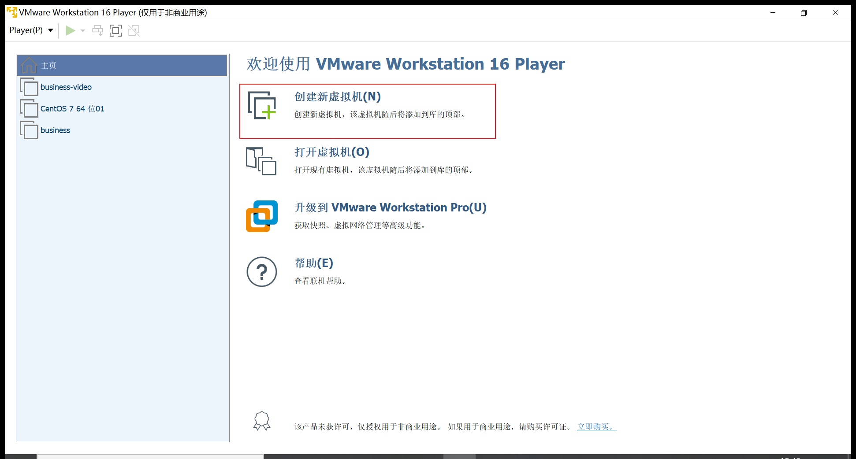
Task: Click the business-video VM icon
Action: [29, 87]
